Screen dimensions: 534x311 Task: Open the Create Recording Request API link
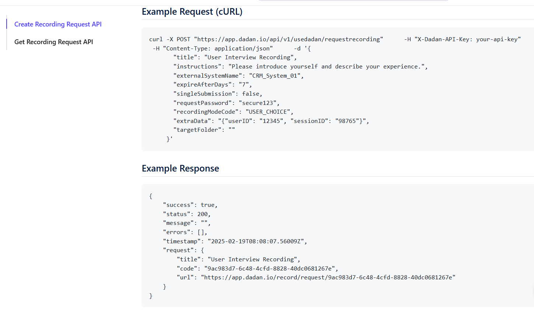pos(58,24)
